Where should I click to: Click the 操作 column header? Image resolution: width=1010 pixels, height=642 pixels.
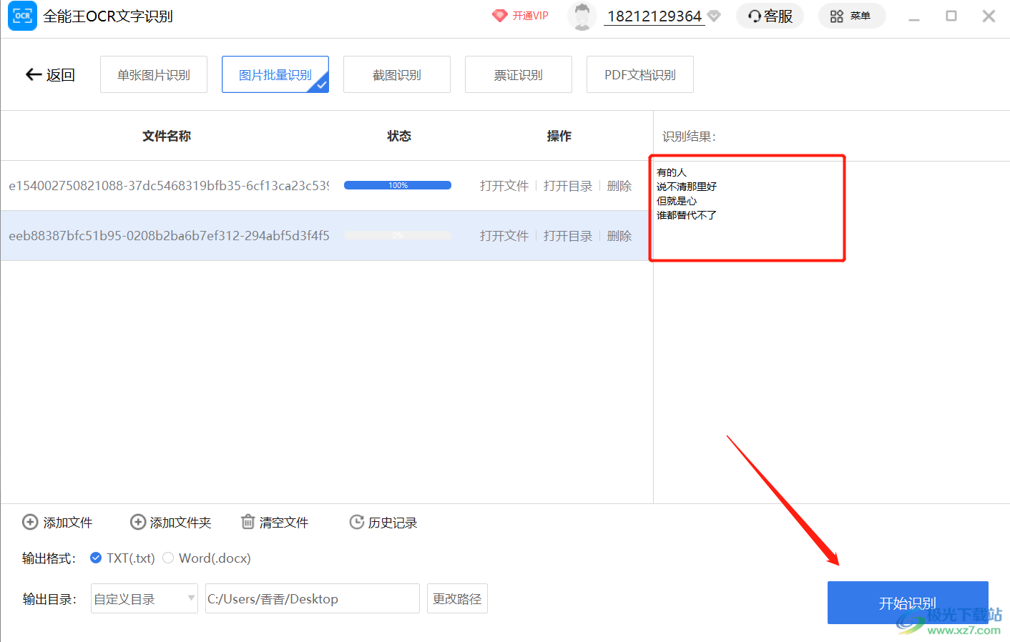coord(559,136)
